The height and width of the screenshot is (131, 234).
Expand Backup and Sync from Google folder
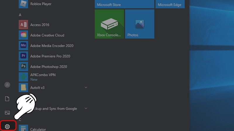pyautogui.click(x=86, y=109)
